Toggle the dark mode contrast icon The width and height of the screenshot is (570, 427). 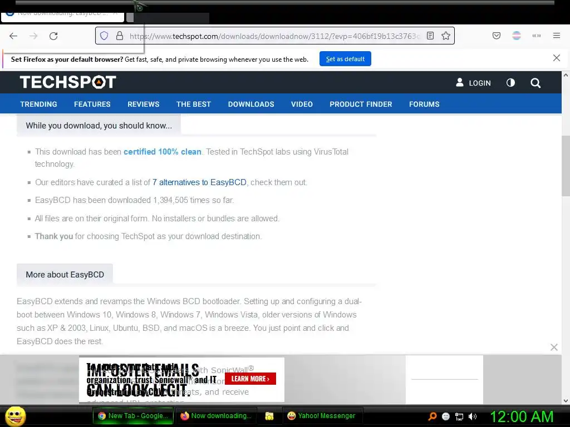pos(511,83)
